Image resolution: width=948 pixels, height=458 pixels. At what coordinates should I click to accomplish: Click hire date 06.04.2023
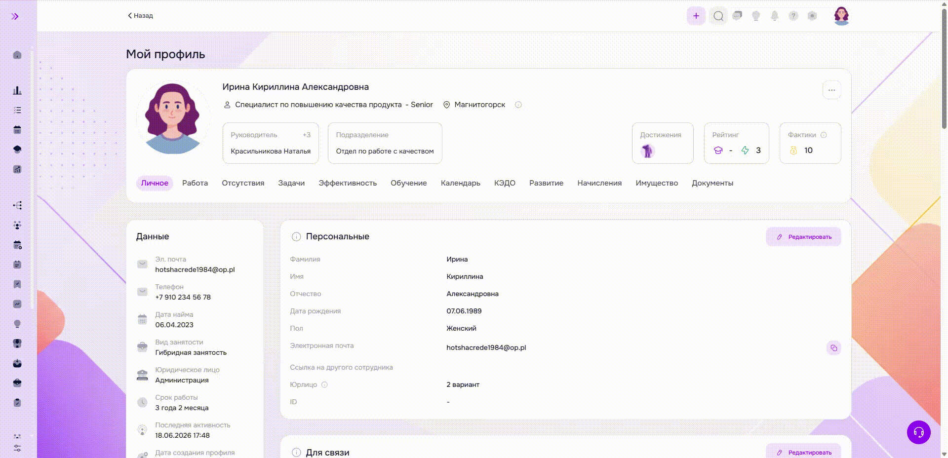(x=174, y=325)
